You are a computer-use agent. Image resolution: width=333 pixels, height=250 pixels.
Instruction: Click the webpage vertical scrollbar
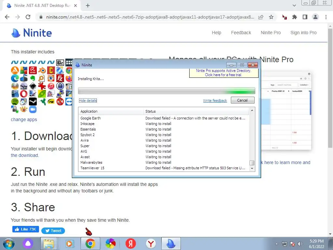point(330,88)
